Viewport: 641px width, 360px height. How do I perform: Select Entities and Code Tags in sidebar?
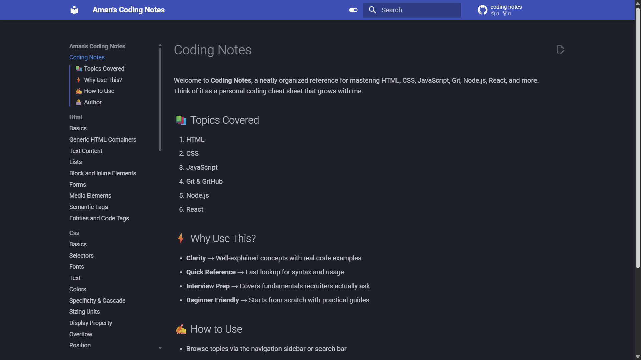(99, 218)
